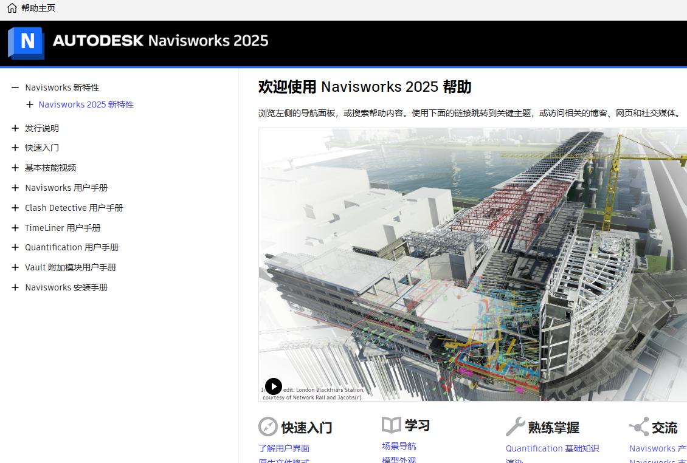Collapse the Navisworks 新特性 section
This screenshot has width=687, height=463.
point(15,87)
